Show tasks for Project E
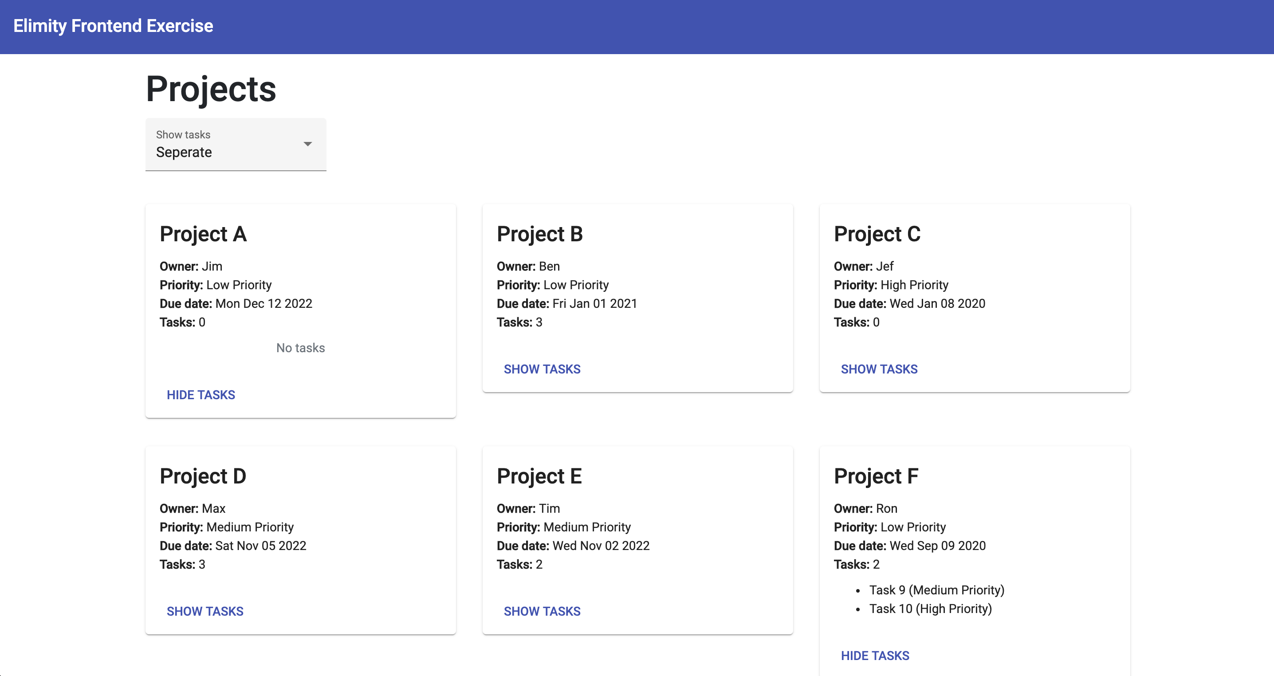The image size is (1274, 676). (x=542, y=611)
